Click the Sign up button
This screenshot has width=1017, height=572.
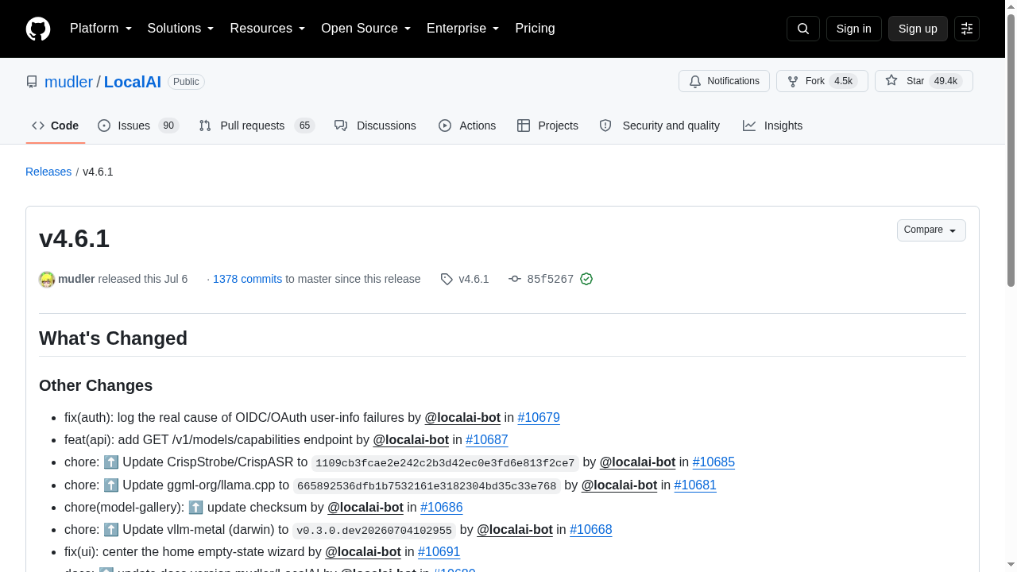(x=918, y=29)
